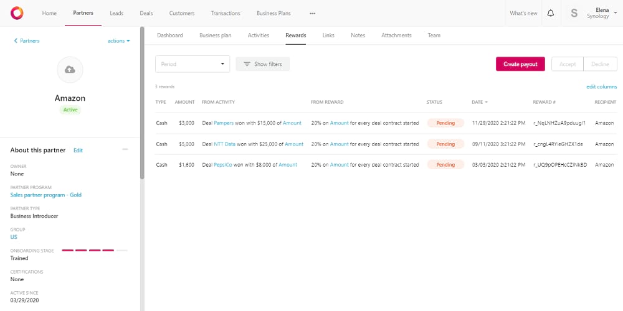Screen dimensions: 623x311
Task: Click the Pending status of $5,000 reward
Action: (x=445, y=144)
